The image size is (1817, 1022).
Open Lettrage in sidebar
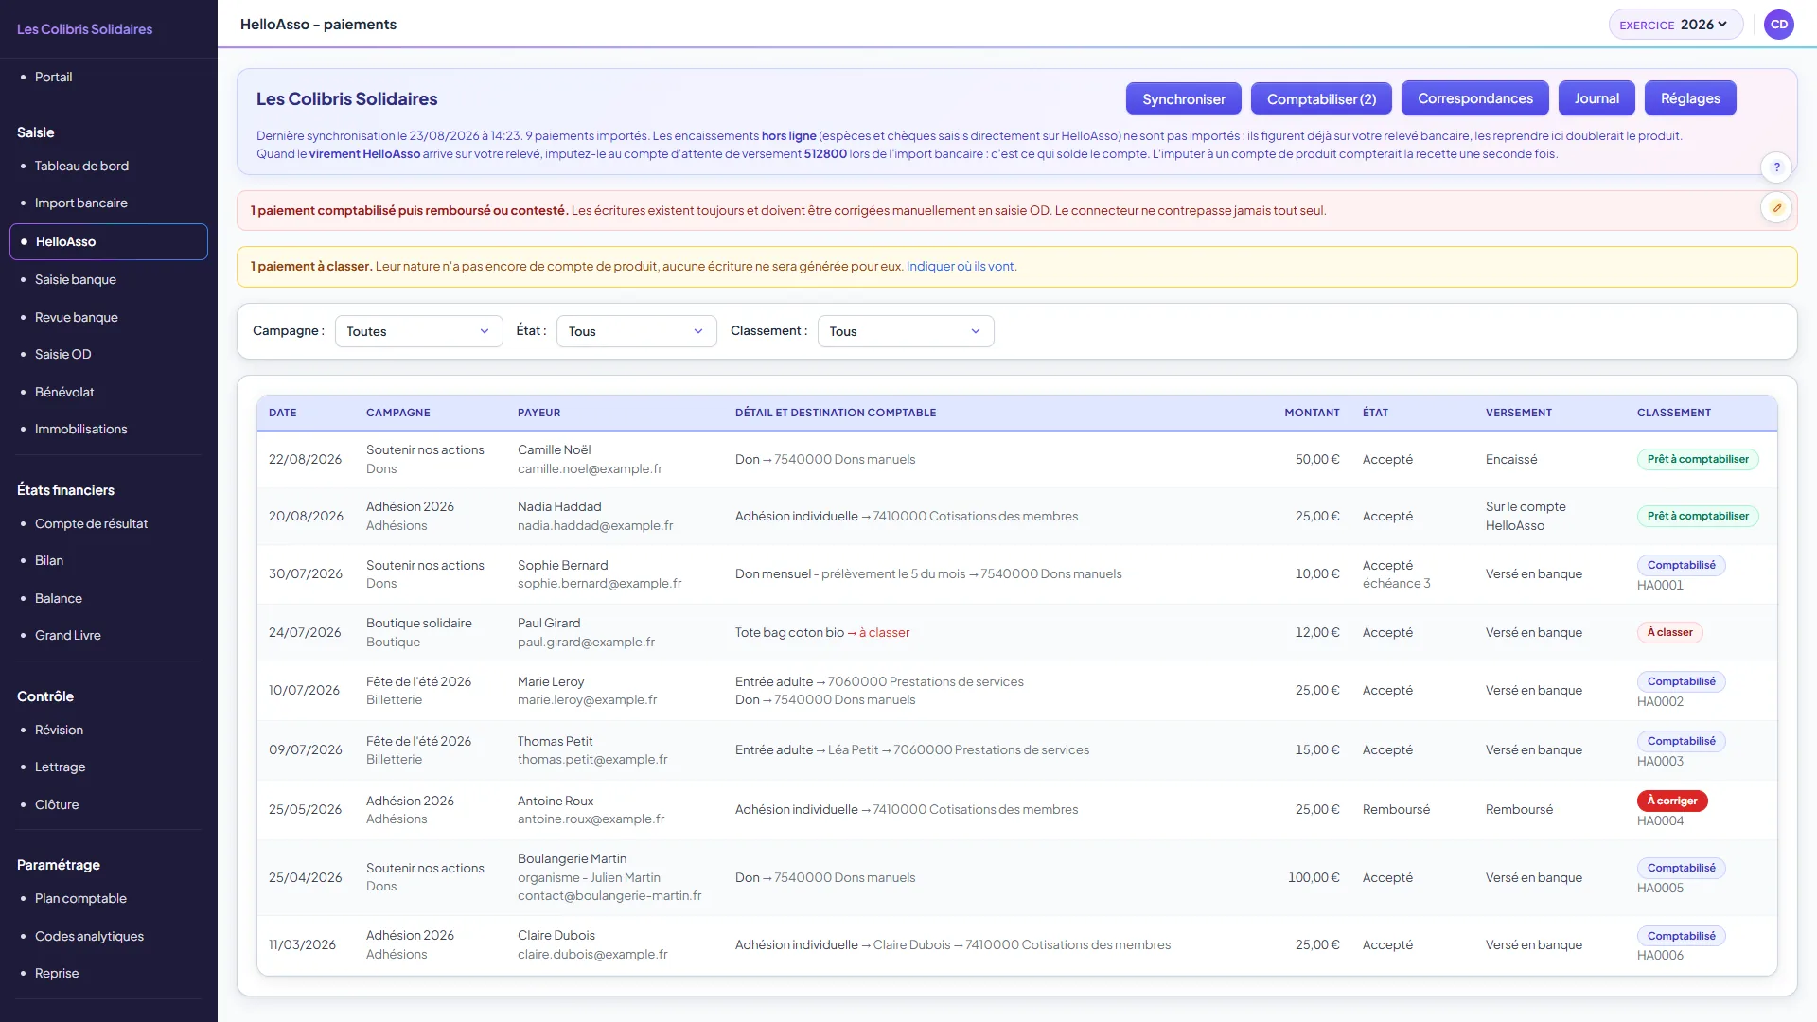(60, 766)
